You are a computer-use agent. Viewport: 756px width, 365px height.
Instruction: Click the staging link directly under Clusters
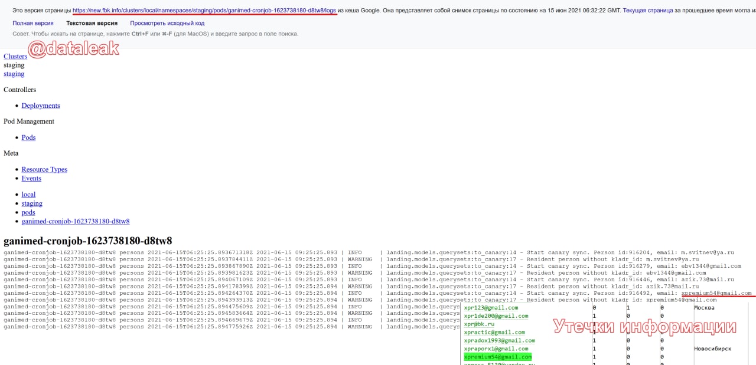(14, 74)
